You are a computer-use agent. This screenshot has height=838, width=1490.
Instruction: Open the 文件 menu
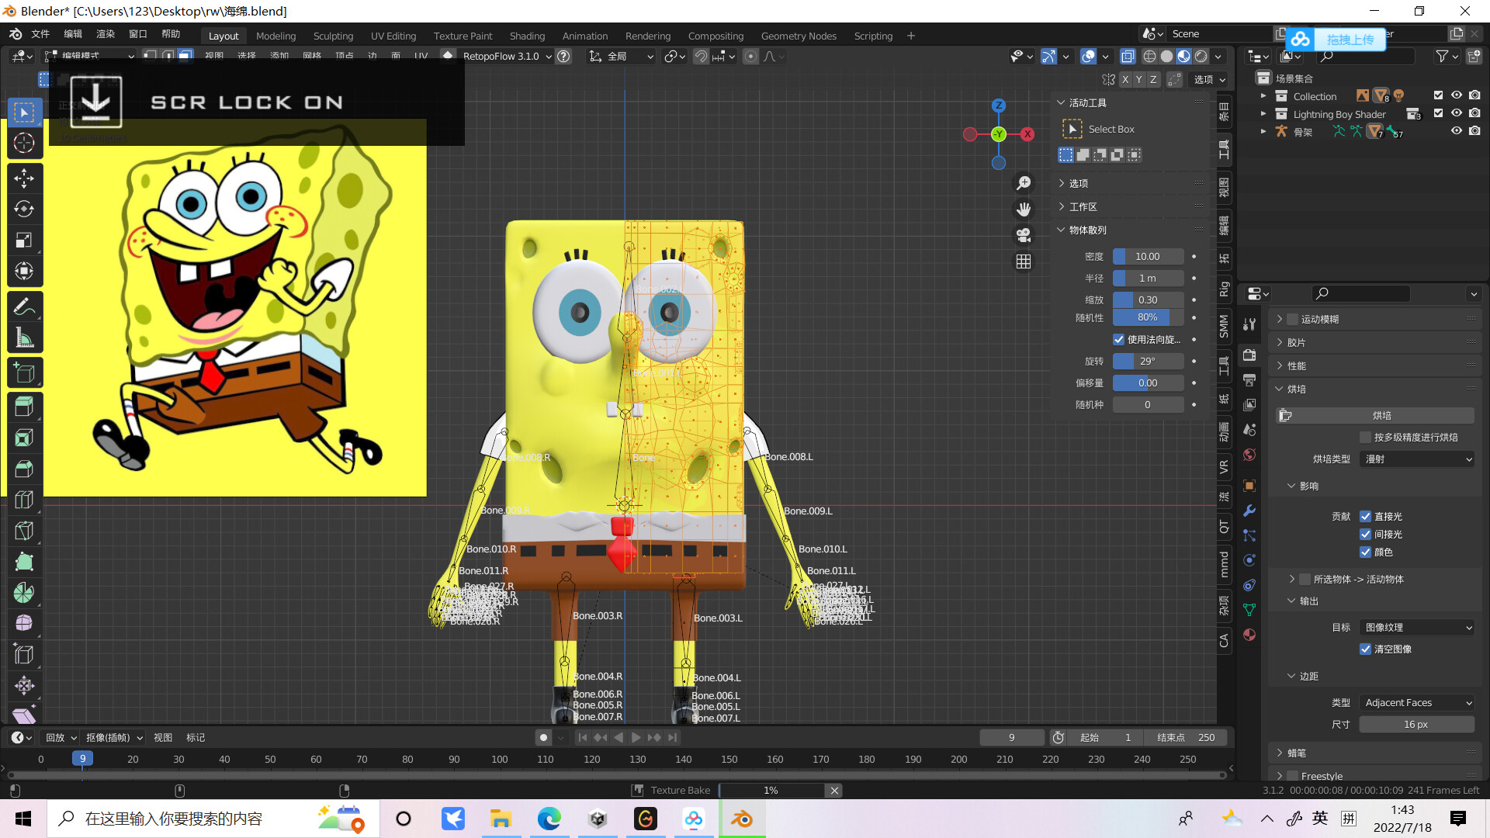[x=40, y=34]
